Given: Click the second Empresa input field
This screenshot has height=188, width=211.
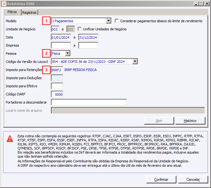Looking at the screenshot, I should 88,45.
